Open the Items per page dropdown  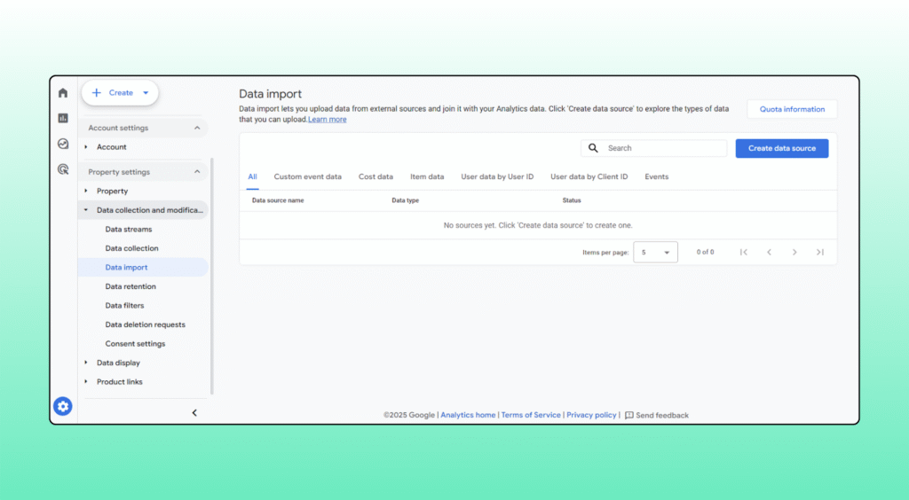(655, 252)
